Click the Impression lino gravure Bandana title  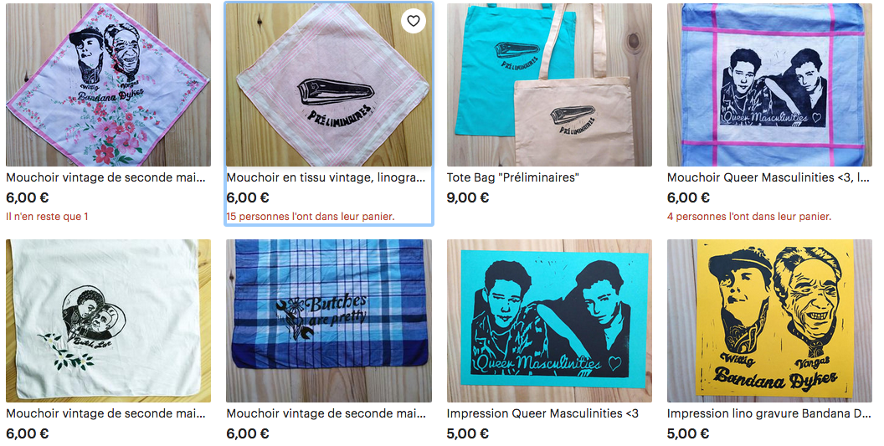point(769,413)
